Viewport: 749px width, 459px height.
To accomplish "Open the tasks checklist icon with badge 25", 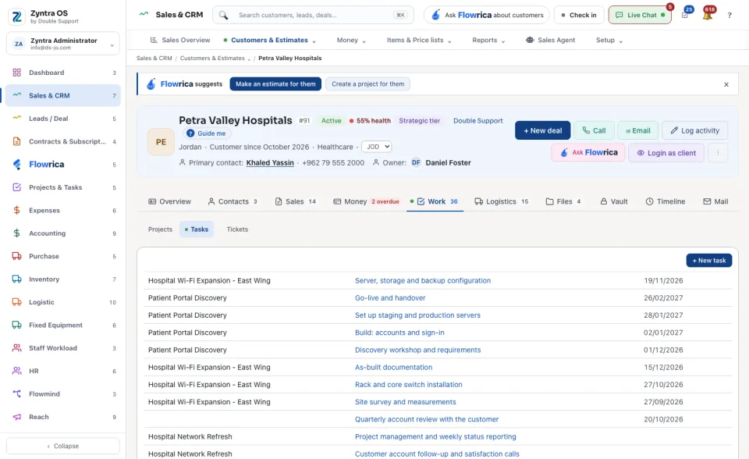I will click(685, 16).
